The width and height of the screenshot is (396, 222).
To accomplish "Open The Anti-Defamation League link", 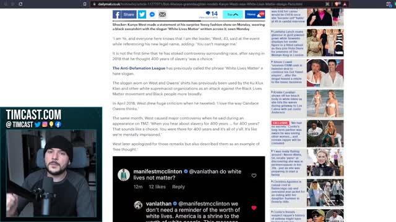I will (x=139, y=68).
